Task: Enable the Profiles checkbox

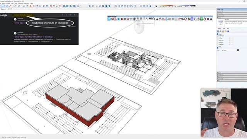Action: tap(218, 38)
